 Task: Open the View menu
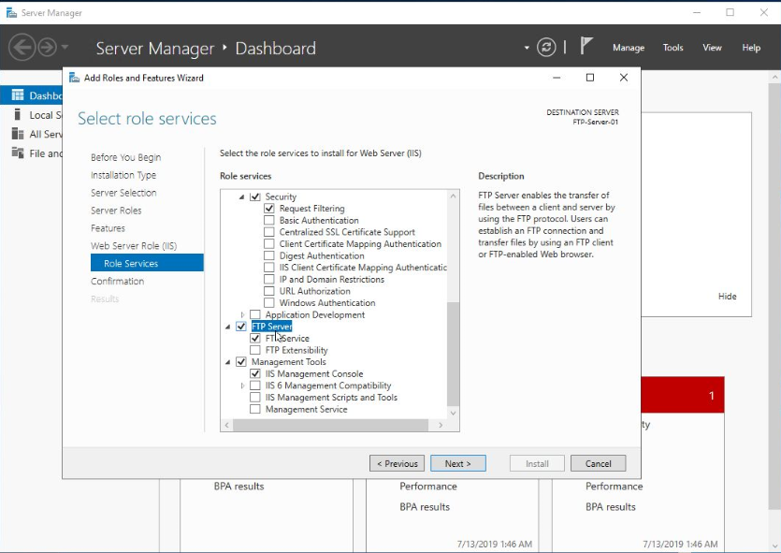coord(712,48)
